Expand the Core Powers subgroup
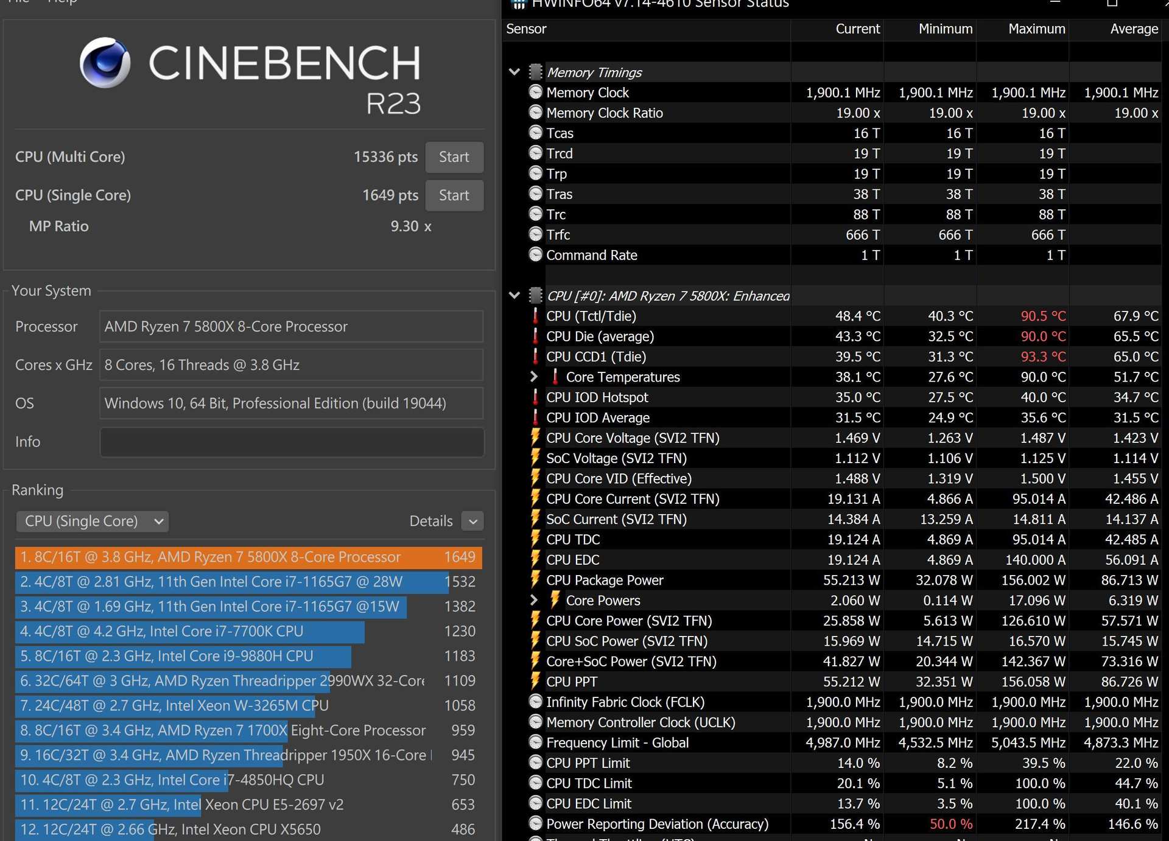This screenshot has height=841, width=1169. point(534,600)
